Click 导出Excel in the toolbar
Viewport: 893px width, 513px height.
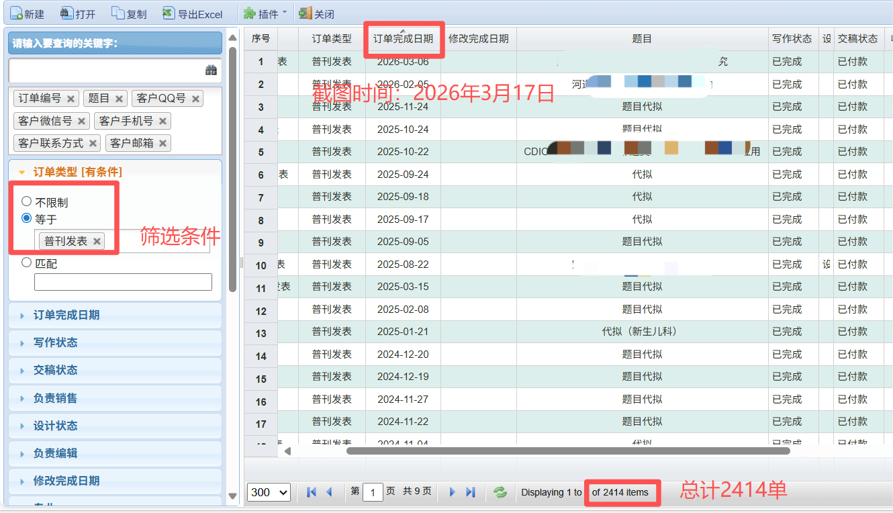point(193,13)
